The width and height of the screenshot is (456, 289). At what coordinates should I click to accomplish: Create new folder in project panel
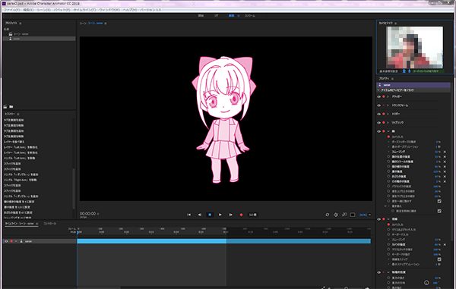[11, 106]
